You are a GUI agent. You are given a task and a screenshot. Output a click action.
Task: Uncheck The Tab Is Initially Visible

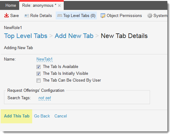(38, 74)
